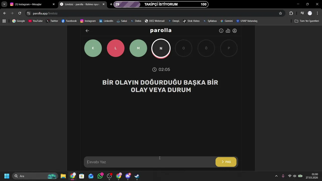Close the Instagram Mesajlar tab

pos(54,4)
